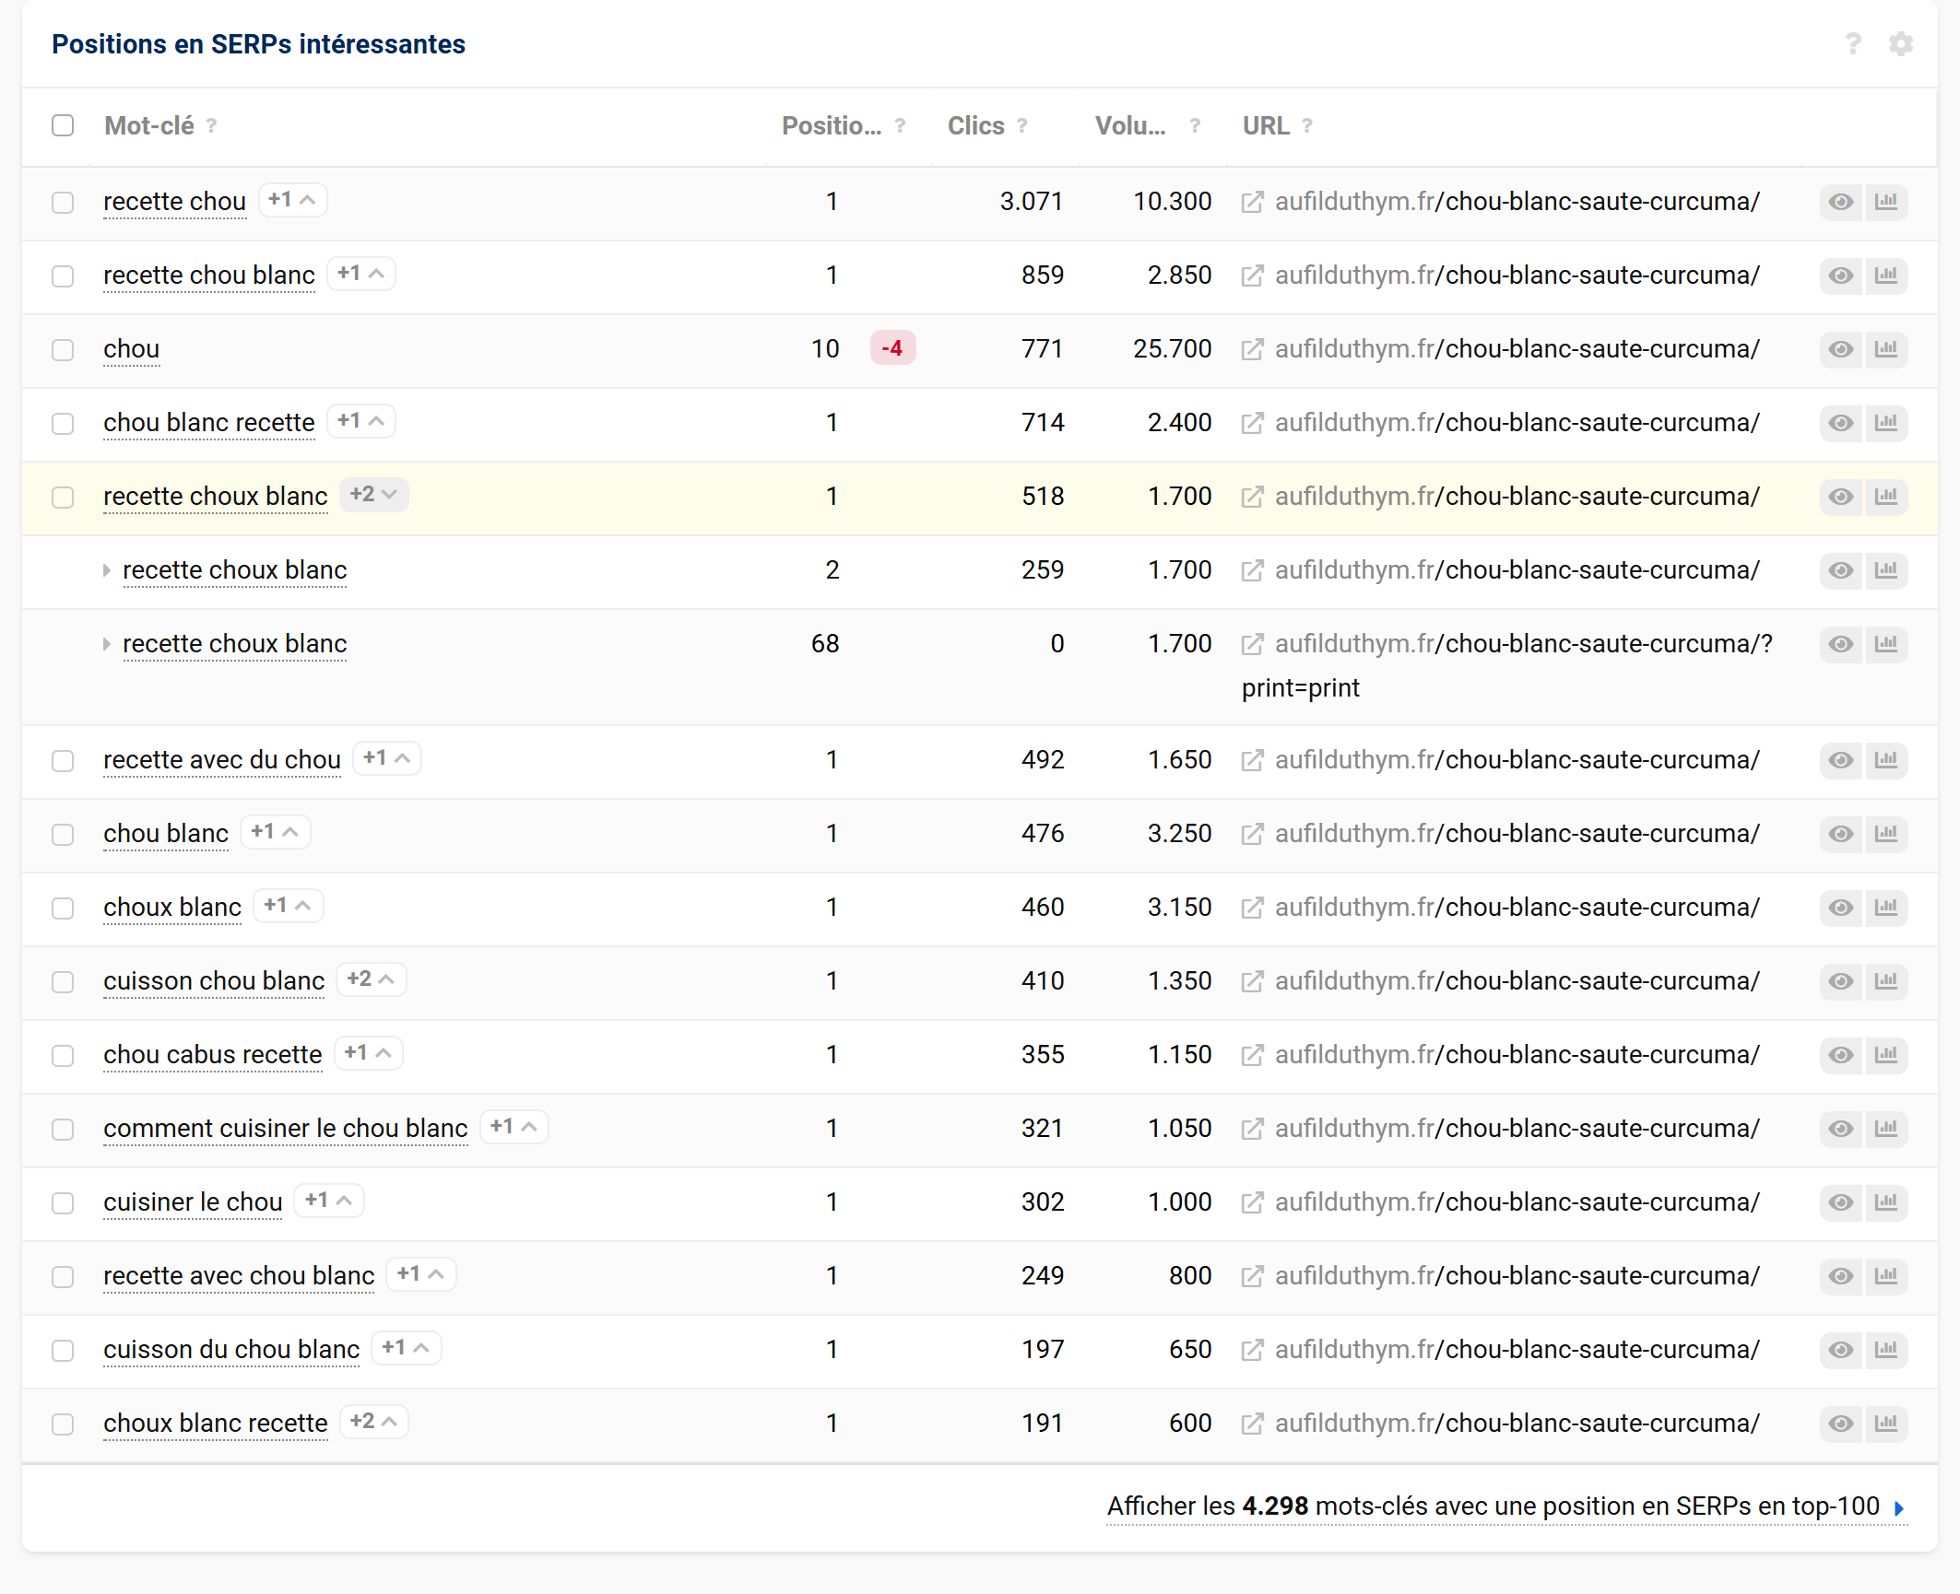The image size is (1960, 1594).
Task: Open the external link icon for 'choux blanc recette'
Action: (x=1252, y=1424)
